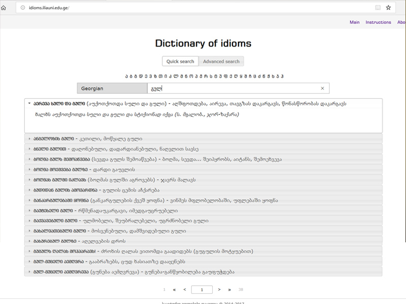The width and height of the screenshot is (406, 304).
Task: Switch to the Advanced search tab
Action: click(221, 61)
